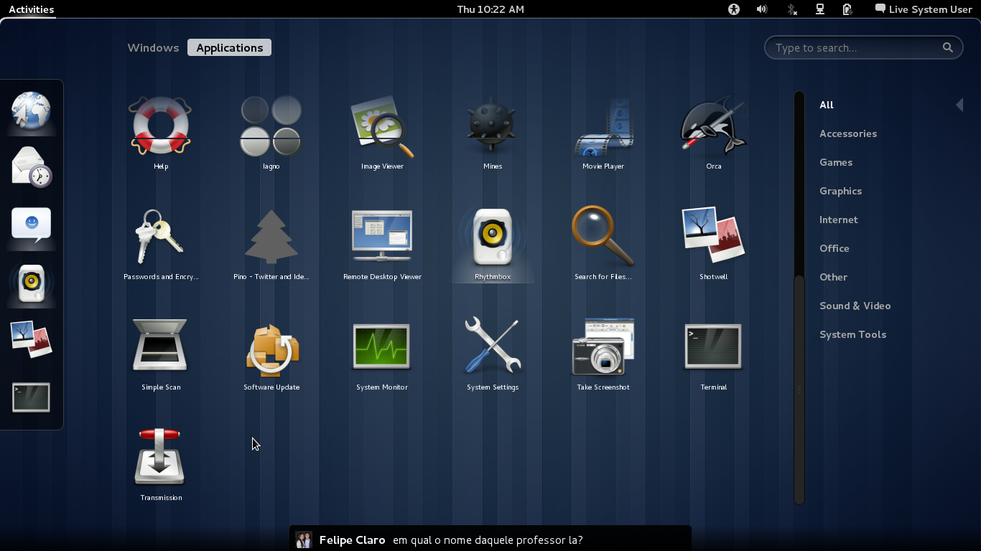The image size is (981, 551).
Task: Click the Activities menu
Action: pyautogui.click(x=30, y=9)
